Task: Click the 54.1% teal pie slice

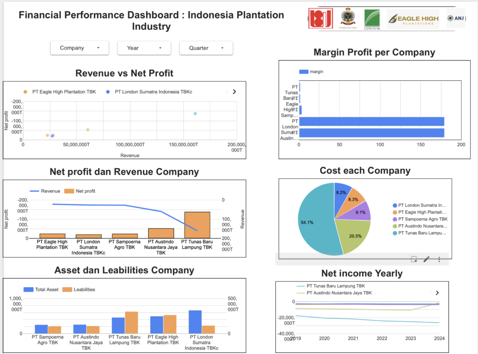Action: pos(315,219)
